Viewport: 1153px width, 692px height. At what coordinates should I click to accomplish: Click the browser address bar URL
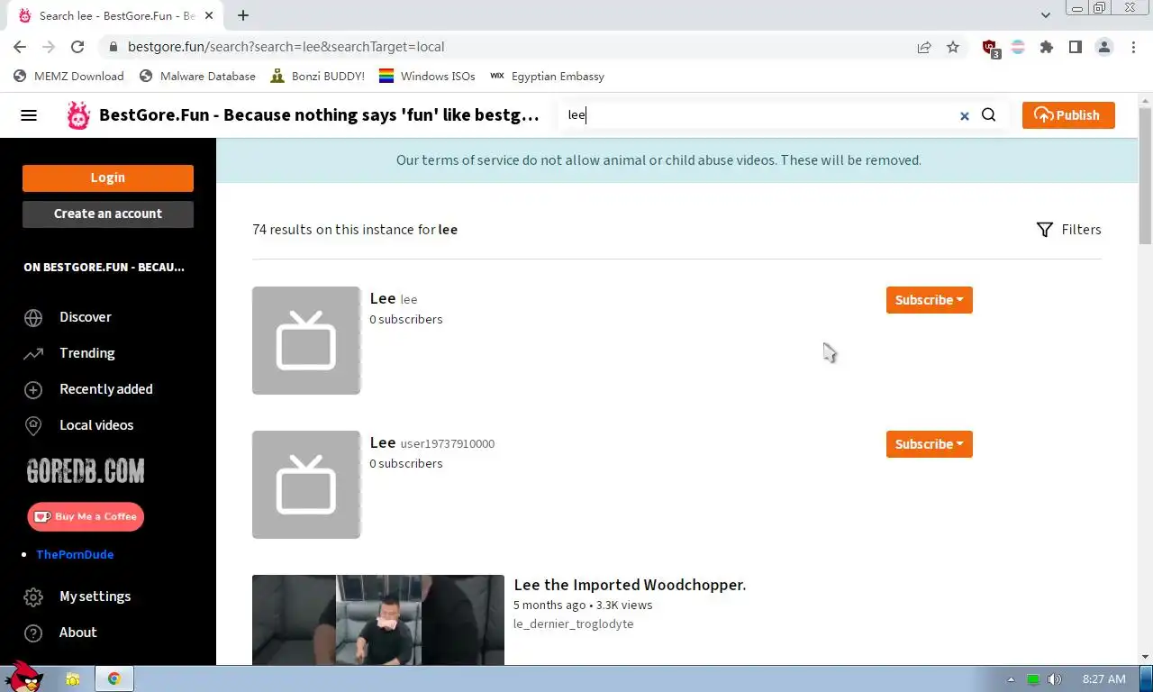click(x=286, y=47)
